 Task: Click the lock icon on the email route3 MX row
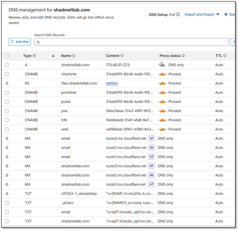(x=7, y=138)
